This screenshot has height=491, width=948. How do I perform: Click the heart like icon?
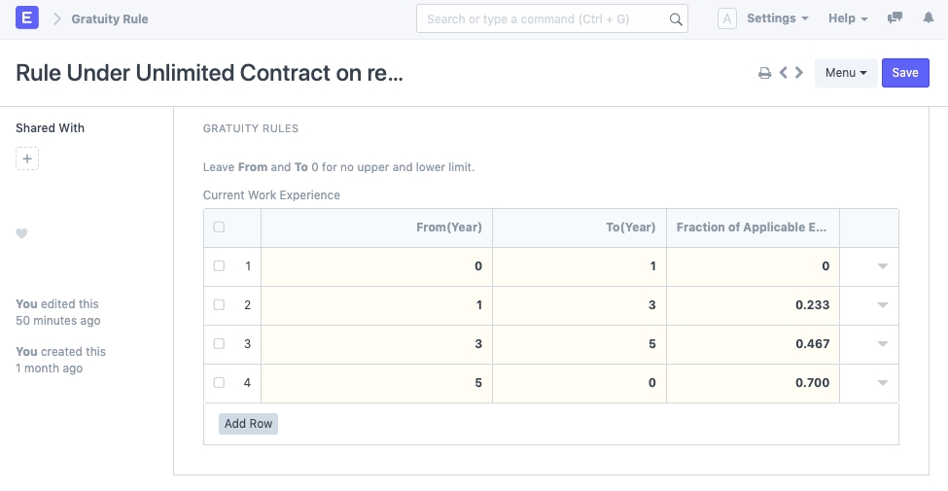click(x=22, y=233)
